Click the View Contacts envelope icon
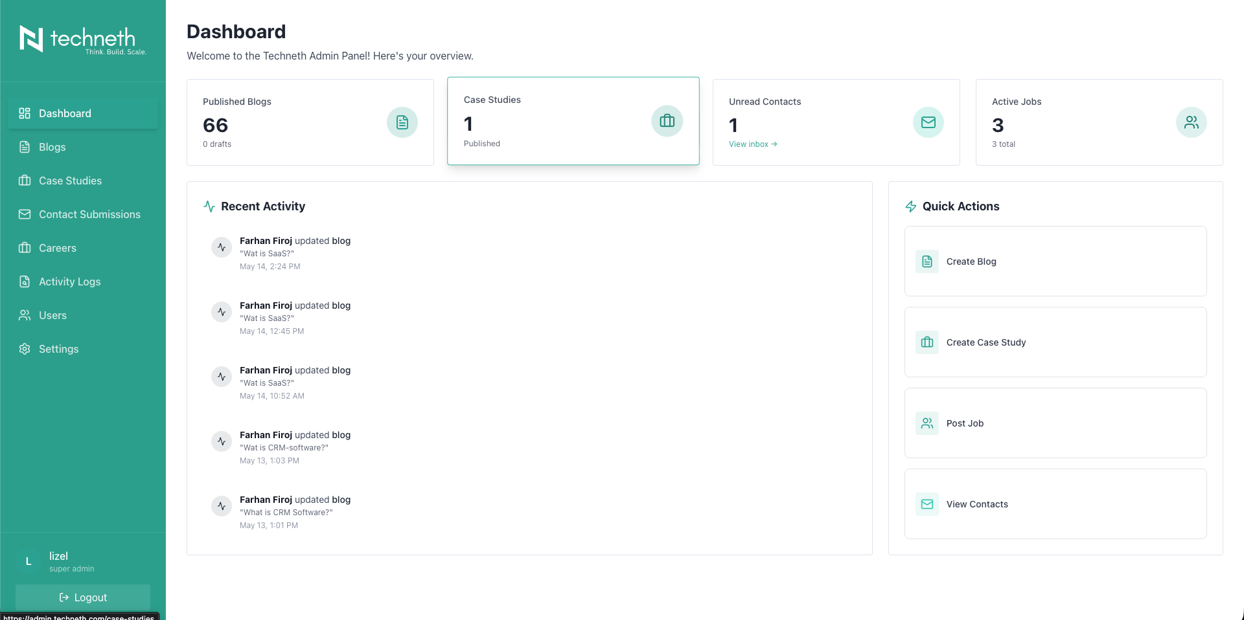The height and width of the screenshot is (620, 1244). point(927,504)
